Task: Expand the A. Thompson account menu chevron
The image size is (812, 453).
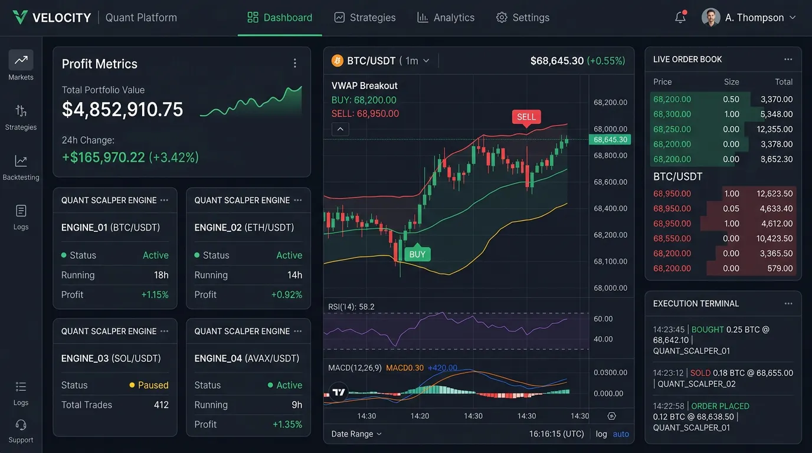Action: click(x=793, y=18)
